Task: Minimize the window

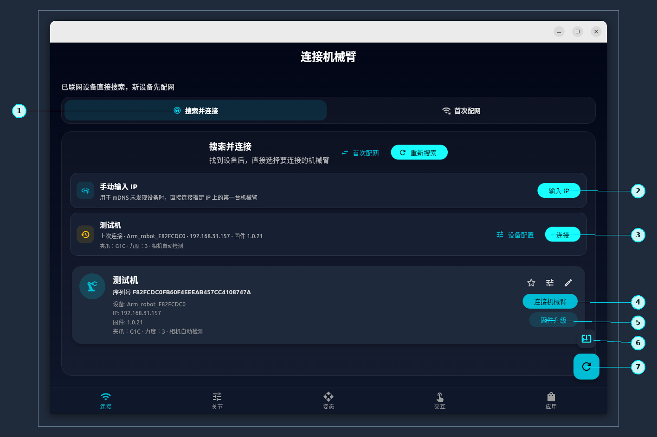Action: [x=559, y=32]
